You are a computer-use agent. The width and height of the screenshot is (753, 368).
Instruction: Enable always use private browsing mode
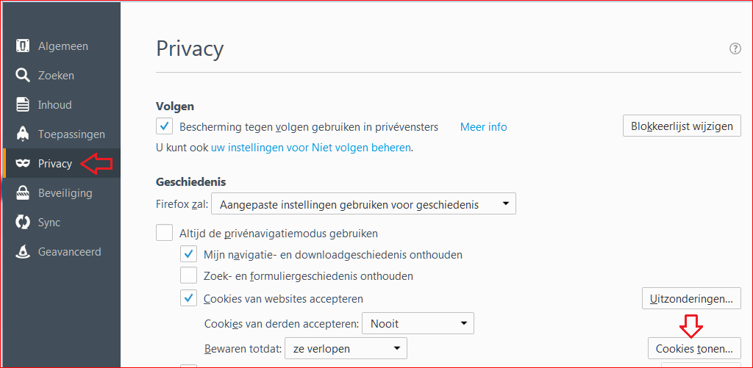point(165,234)
